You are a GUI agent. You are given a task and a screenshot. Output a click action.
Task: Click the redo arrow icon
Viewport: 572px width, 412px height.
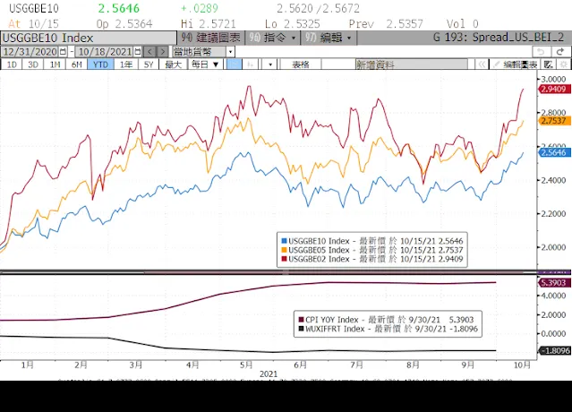pyautogui.click(x=560, y=52)
